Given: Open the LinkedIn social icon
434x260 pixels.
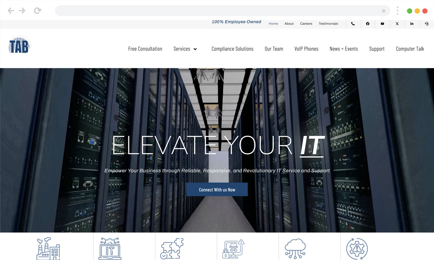Looking at the screenshot, I should [412, 24].
